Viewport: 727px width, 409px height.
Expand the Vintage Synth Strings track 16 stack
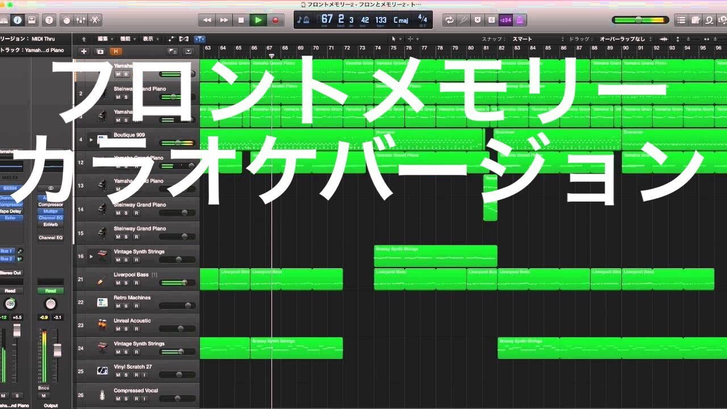click(x=91, y=256)
